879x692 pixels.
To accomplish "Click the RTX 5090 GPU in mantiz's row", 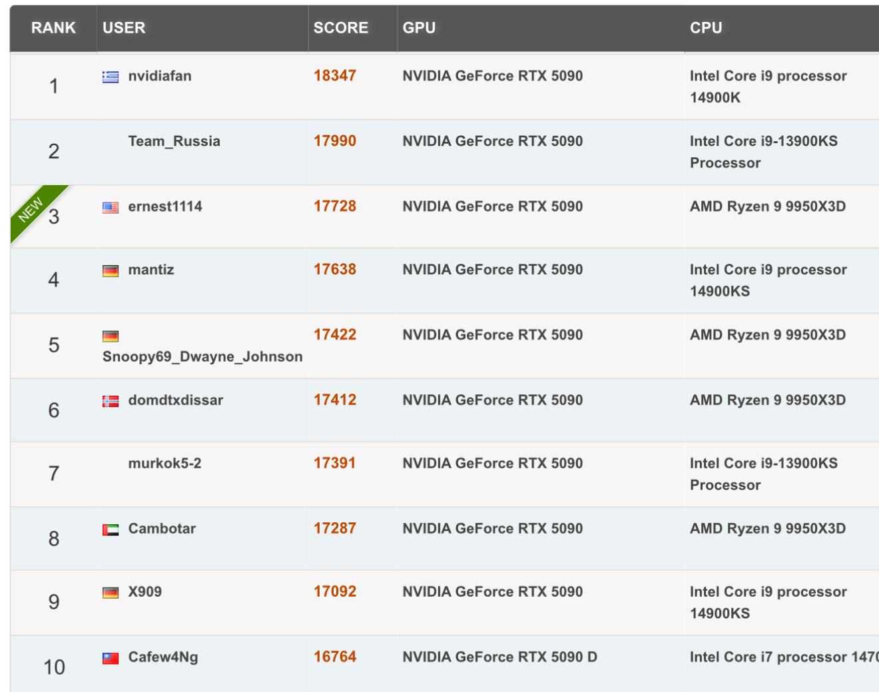I will click(x=493, y=270).
